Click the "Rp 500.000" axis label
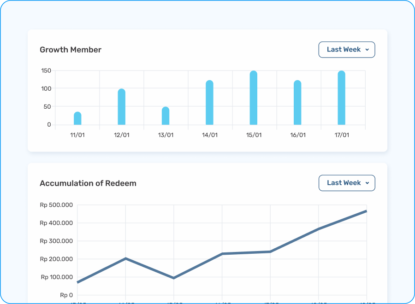The width and height of the screenshot is (415, 304). (x=56, y=205)
